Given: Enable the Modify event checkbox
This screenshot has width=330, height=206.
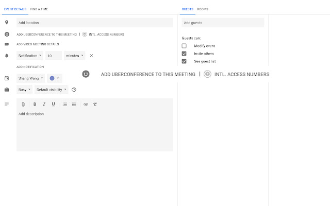Looking at the screenshot, I should pyautogui.click(x=184, y=46).
